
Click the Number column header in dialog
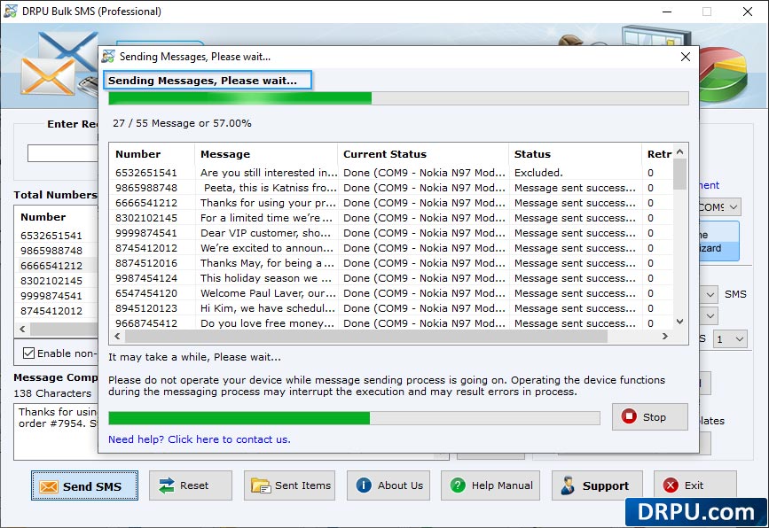tap(152, 154)
